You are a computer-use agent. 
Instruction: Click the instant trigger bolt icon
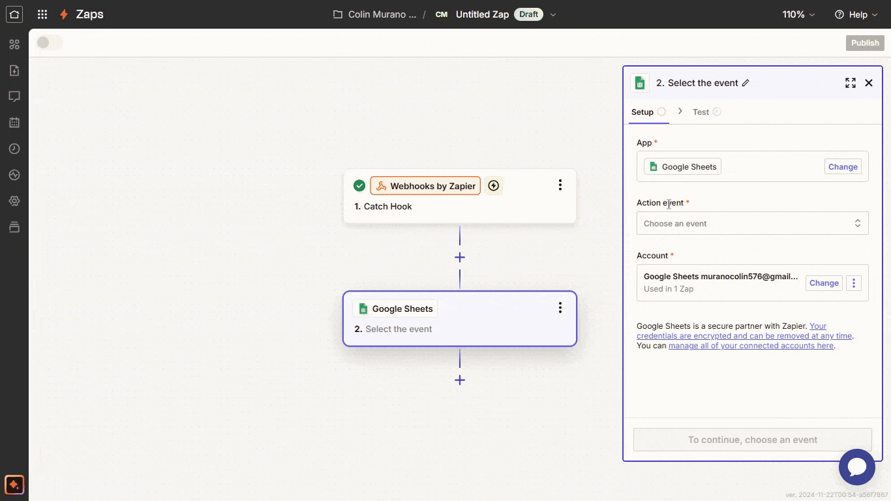(494, 186)
